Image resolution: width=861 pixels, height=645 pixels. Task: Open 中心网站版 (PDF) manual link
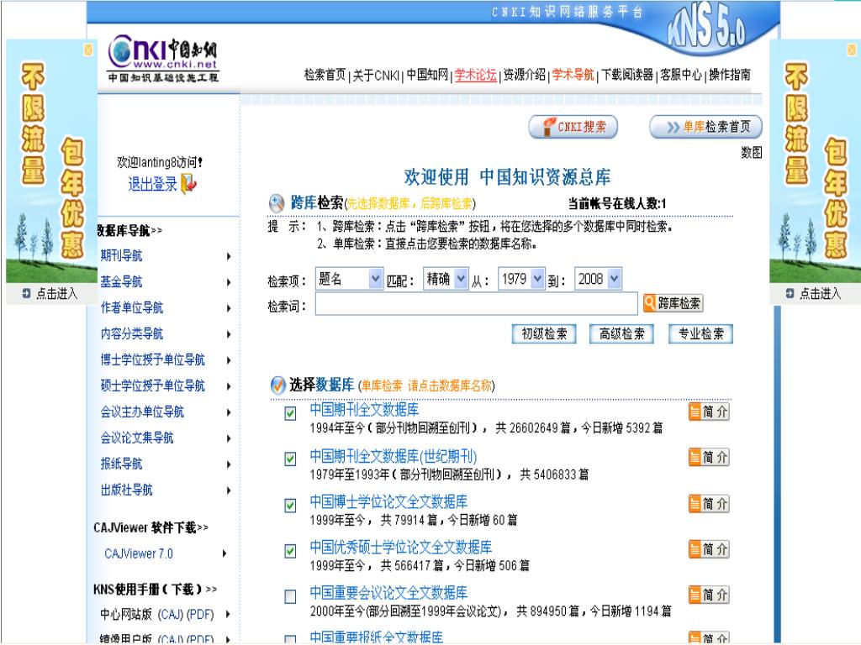coord(200,615)
